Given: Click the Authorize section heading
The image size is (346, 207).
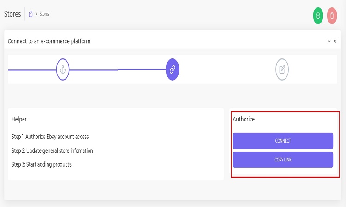Looking at the screenshot, I should tap(244, 119).
